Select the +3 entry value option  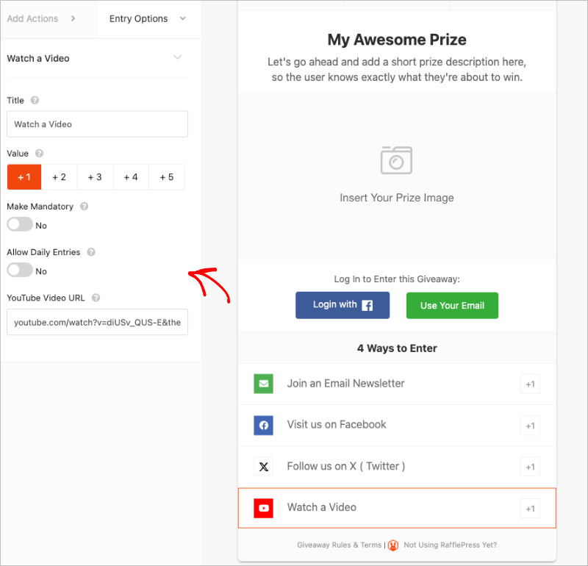click(x=95, y=176)
